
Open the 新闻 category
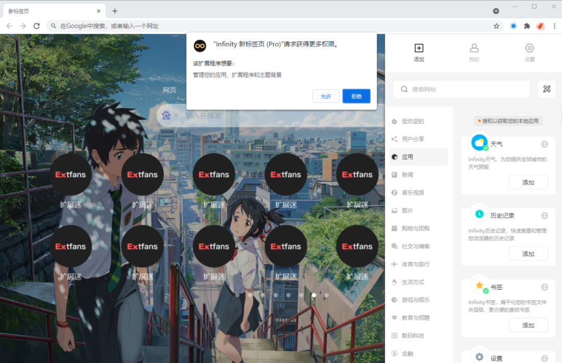pos(418,175)
